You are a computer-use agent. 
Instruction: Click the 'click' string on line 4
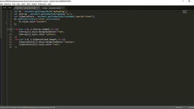[42, 19]
